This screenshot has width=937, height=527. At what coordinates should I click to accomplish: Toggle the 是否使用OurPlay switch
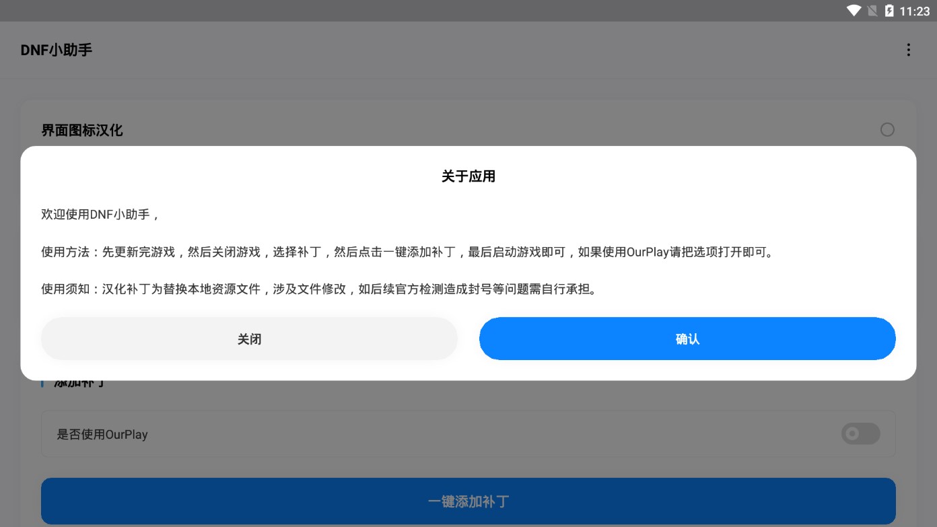click(860, 433)
